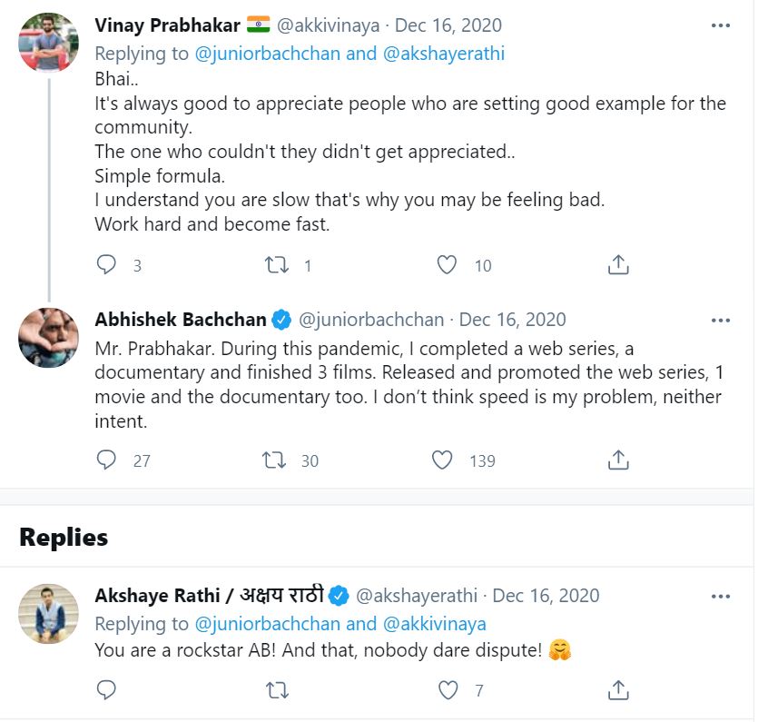The height and width of the screenshot is (722, 758).
Task: Open more options on Vinay Prabhakar's tweet
Action: click(x=721, y=25)
